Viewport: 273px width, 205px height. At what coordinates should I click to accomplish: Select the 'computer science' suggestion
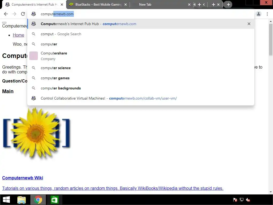pyautogui.click(x=141, y=68)
